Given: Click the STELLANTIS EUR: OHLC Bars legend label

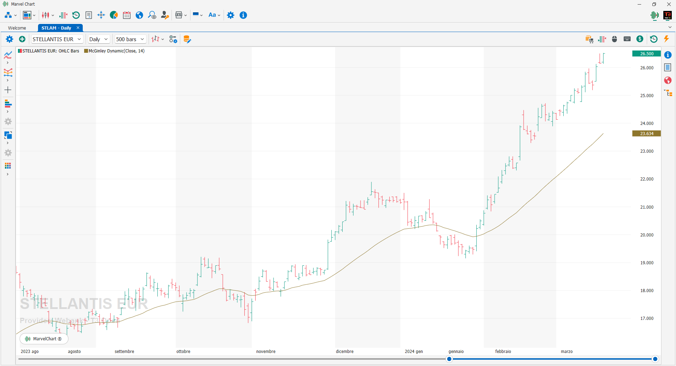Looking at the screenshot, I should click(x=51, y=51).
